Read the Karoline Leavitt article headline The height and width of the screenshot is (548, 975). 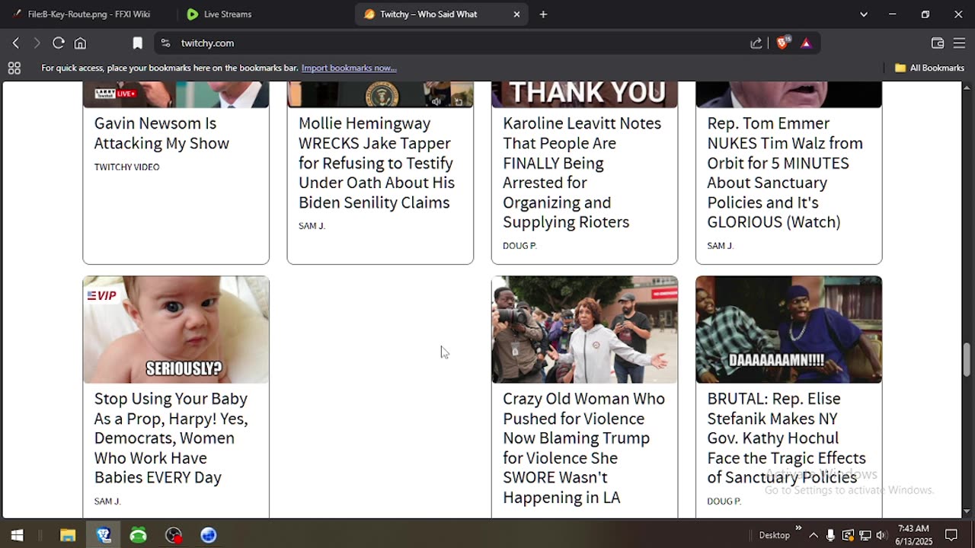[x=582, y=173]
